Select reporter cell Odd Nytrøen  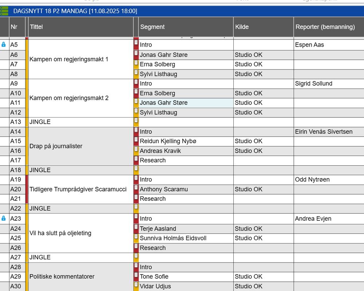pyautogui.click(x=329, y=180)
